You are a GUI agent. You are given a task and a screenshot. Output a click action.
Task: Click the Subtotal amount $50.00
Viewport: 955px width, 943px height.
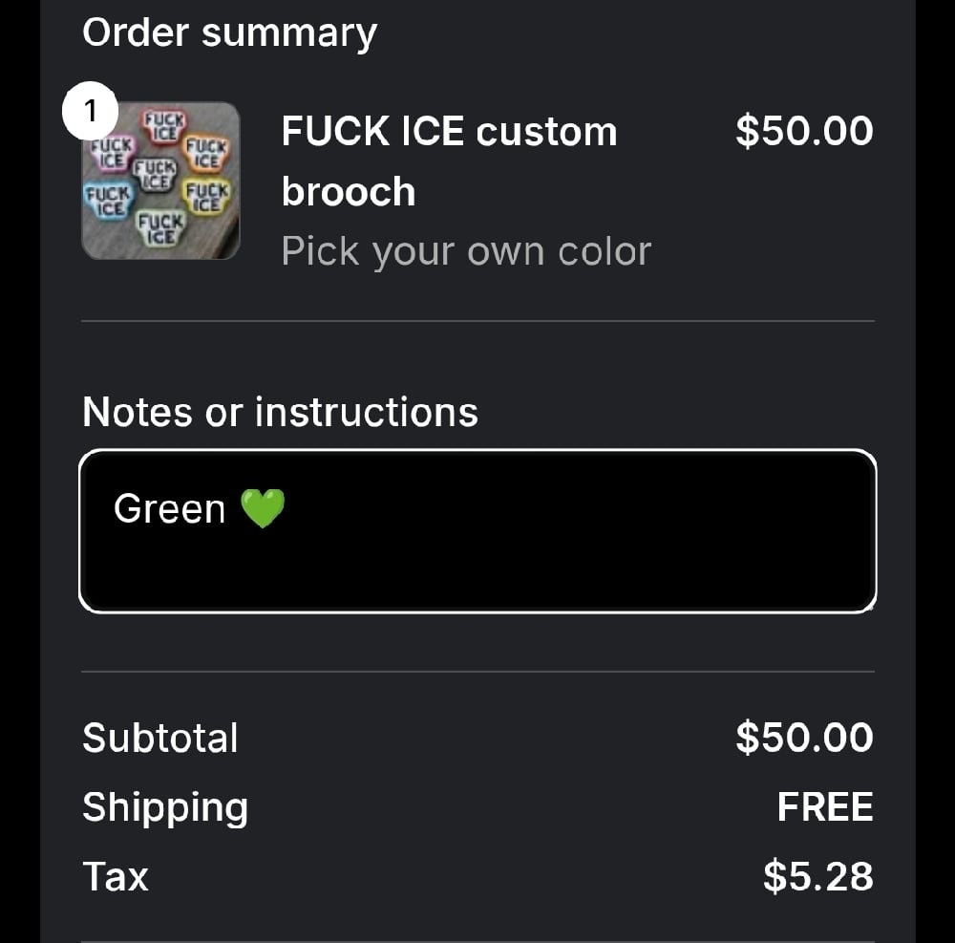(x=803, y=738)
